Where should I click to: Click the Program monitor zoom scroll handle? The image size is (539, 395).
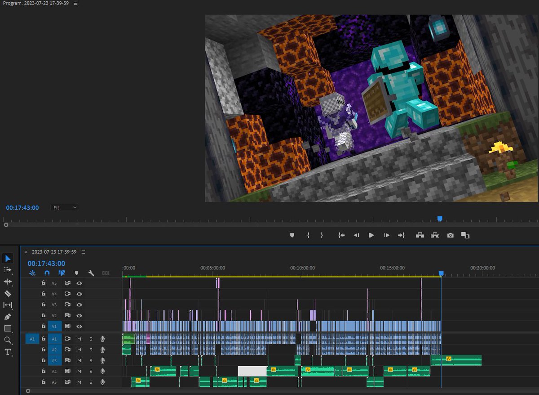(6, 224)
